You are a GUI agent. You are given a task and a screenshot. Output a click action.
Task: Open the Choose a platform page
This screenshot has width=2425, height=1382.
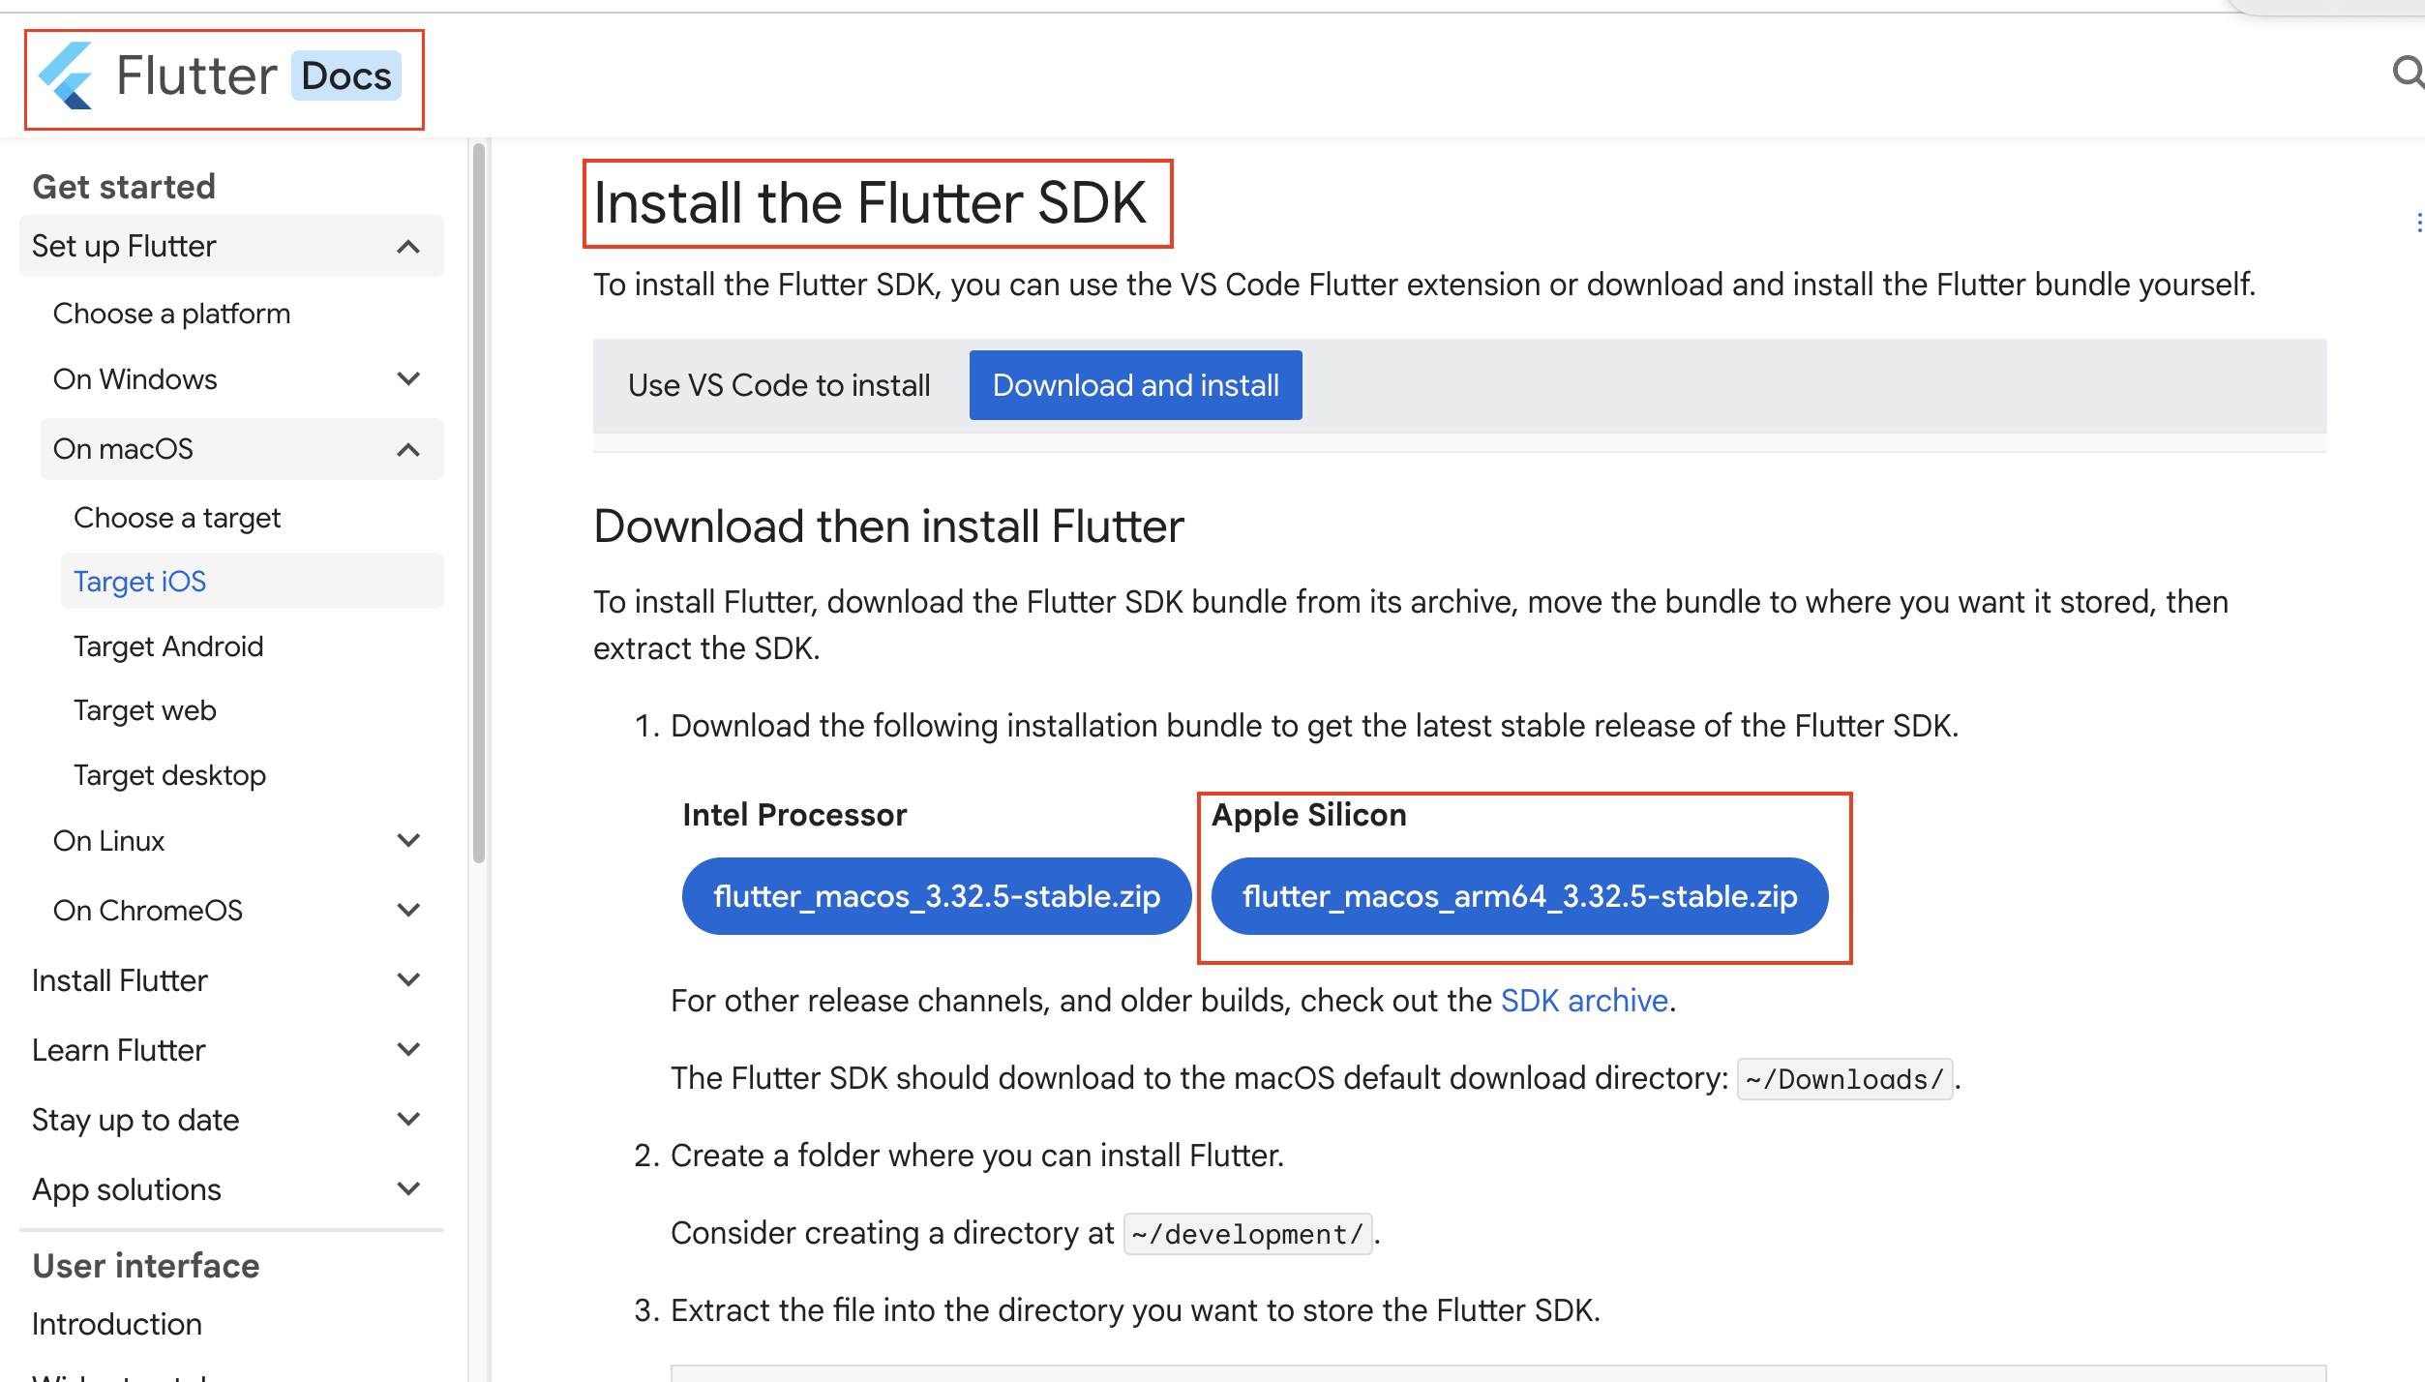[x=171, y=313]
